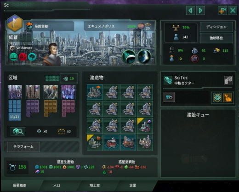Go to previous planet arrow
The width and height of the screenshot is (239, 192).
(x=190, y=11)
